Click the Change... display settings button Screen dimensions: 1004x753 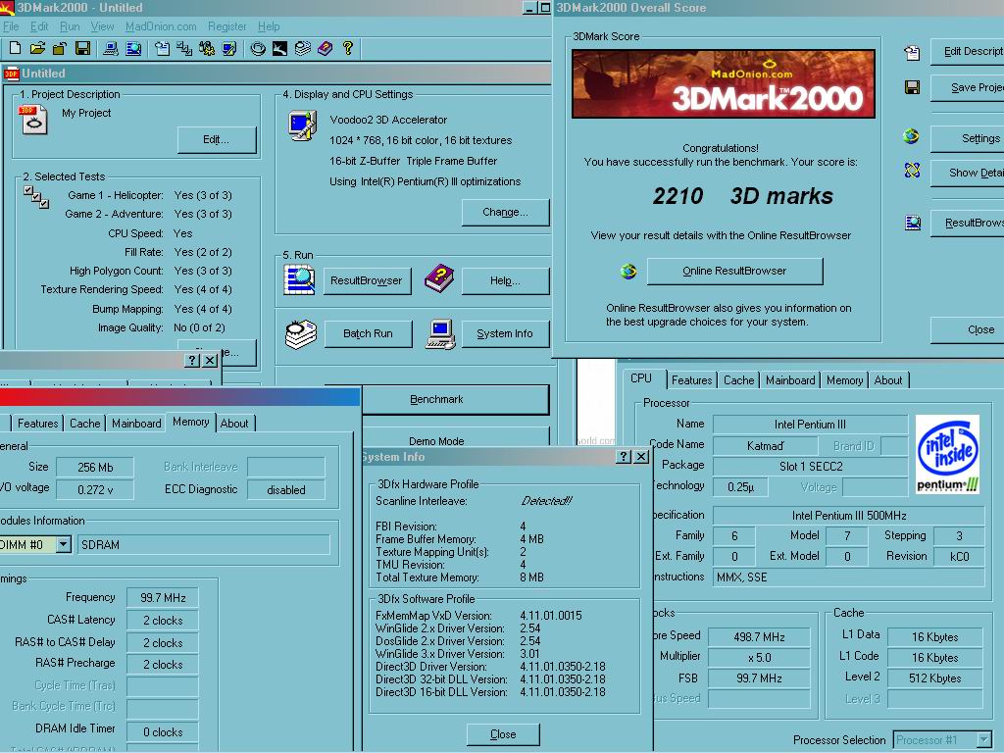pyautogui.click(x=505, y=212)
